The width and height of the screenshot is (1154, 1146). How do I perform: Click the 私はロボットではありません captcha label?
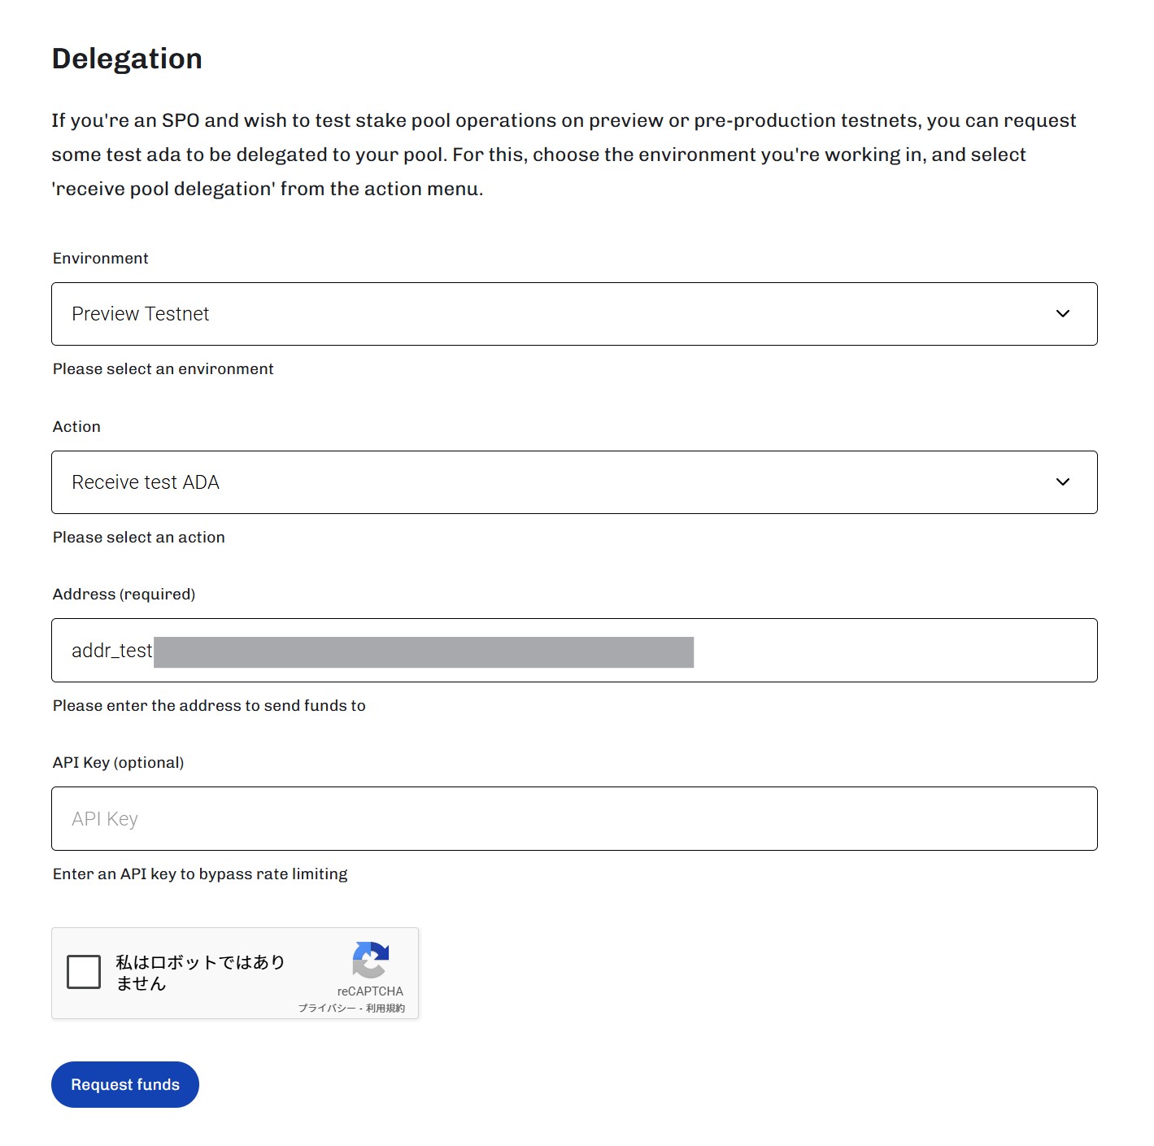coord(200,973)
